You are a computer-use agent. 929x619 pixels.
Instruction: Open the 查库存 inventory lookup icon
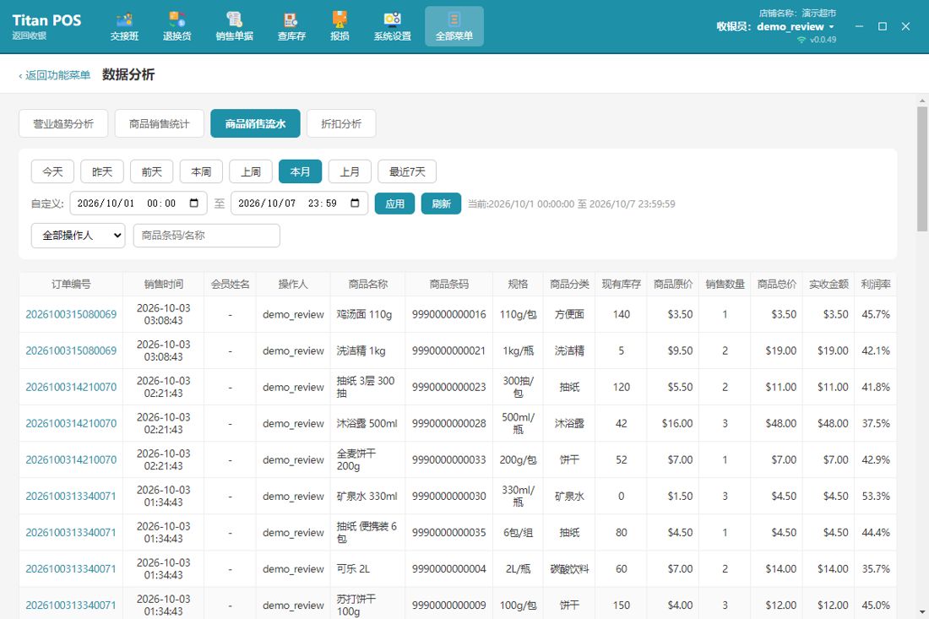tap(291, 27)
